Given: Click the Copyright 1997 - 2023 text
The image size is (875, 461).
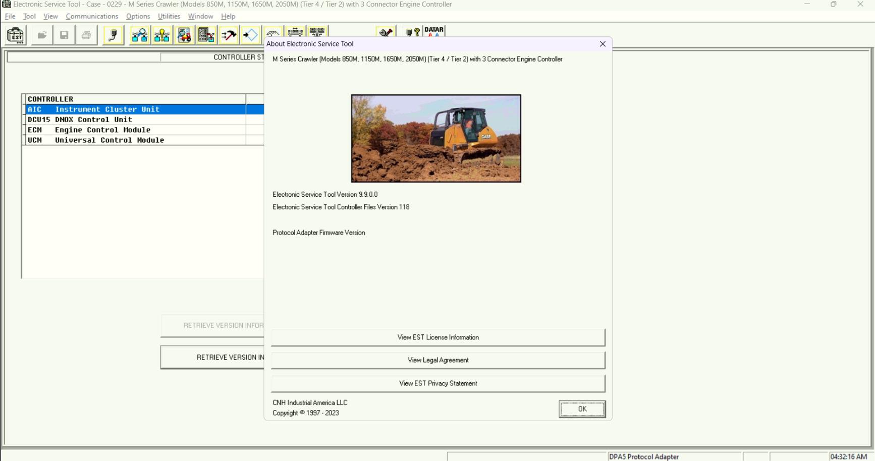Looking at the screenshot, I should pyautogui.click(x=306, y=413).
